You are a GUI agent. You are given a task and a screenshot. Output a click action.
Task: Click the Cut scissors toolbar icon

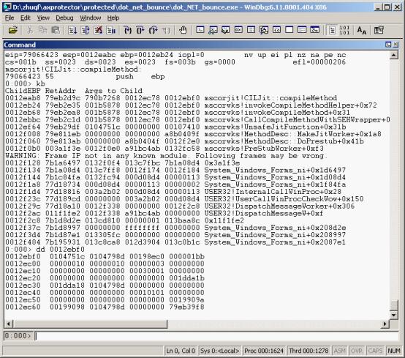click(30, 30)
